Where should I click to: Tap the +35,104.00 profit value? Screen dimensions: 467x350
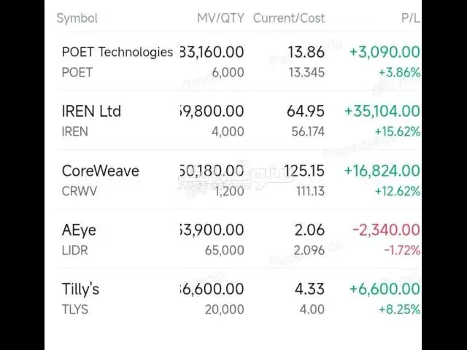[382, 112]
